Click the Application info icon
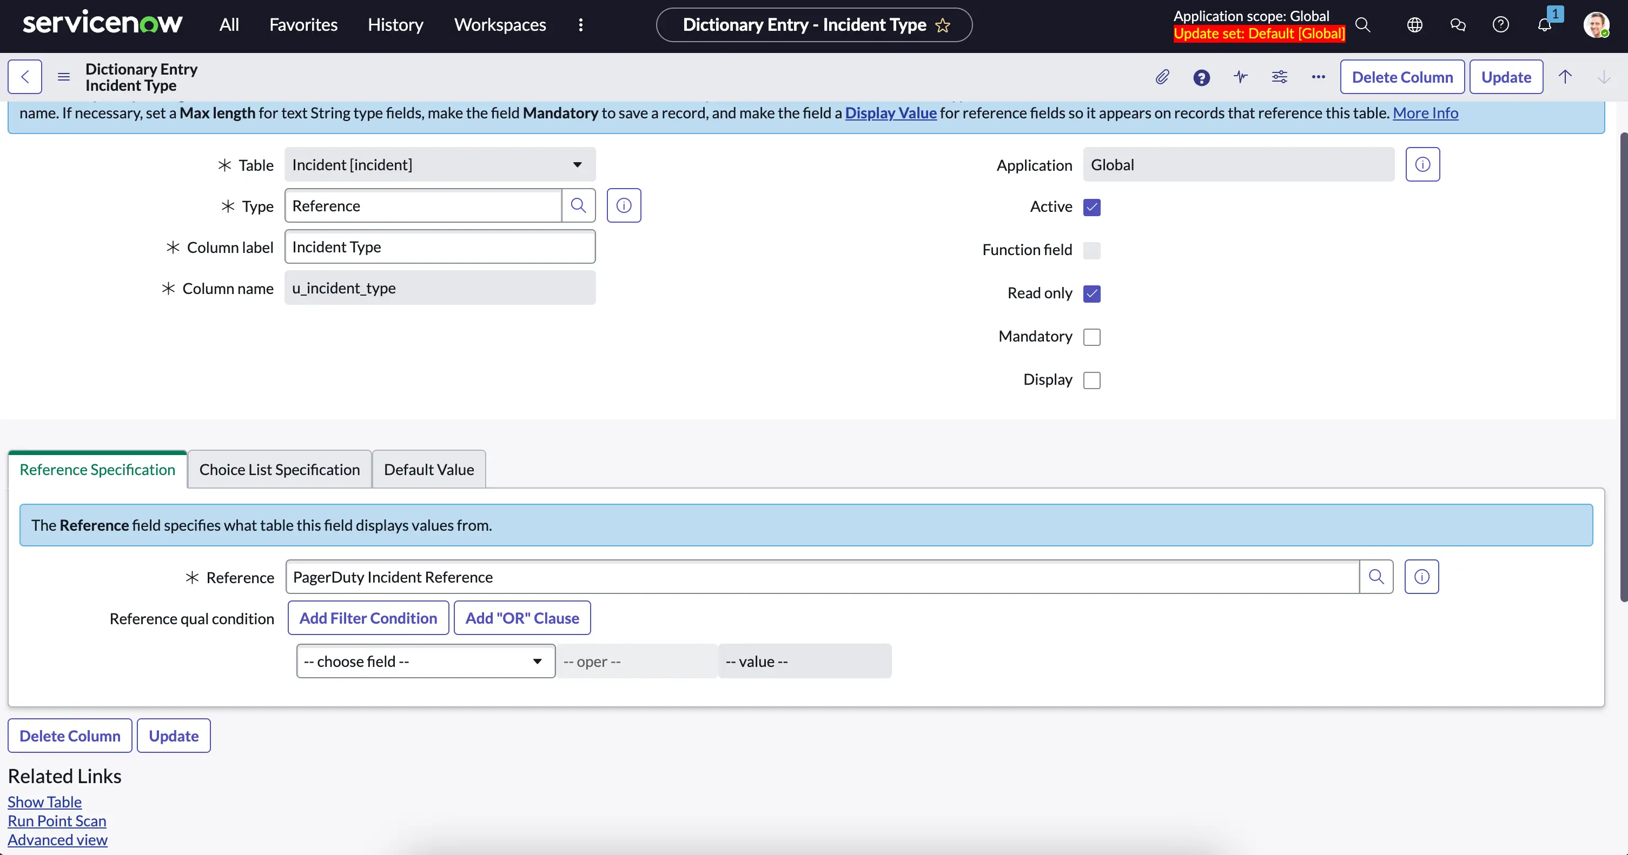Screen dimensions: 1628x855 point(1422,164)
